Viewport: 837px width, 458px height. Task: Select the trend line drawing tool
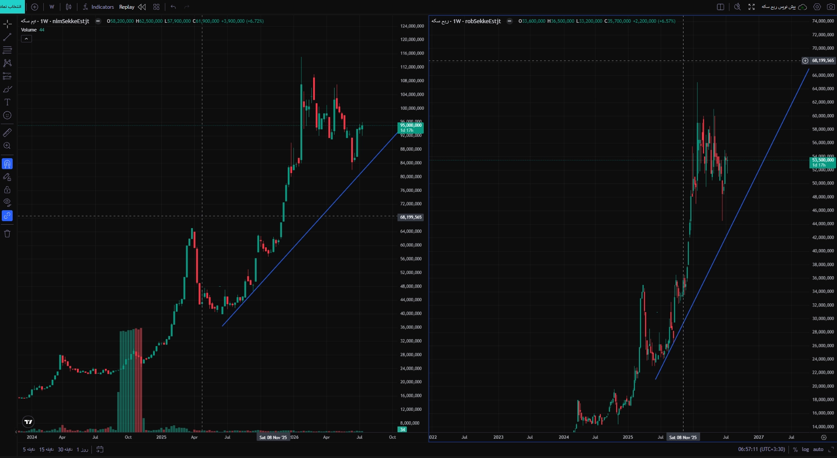[7, 37]
